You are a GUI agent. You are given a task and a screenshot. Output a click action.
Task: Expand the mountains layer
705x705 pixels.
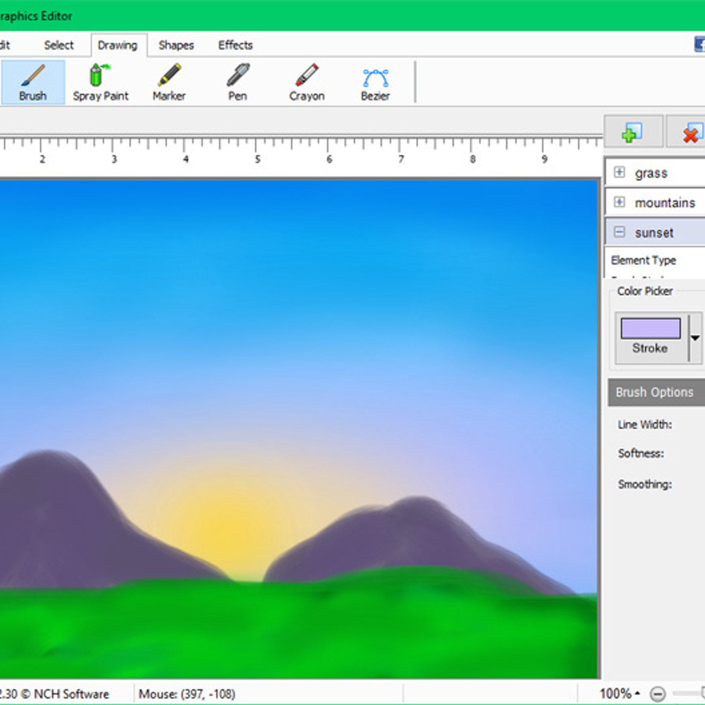coord(619,202)
